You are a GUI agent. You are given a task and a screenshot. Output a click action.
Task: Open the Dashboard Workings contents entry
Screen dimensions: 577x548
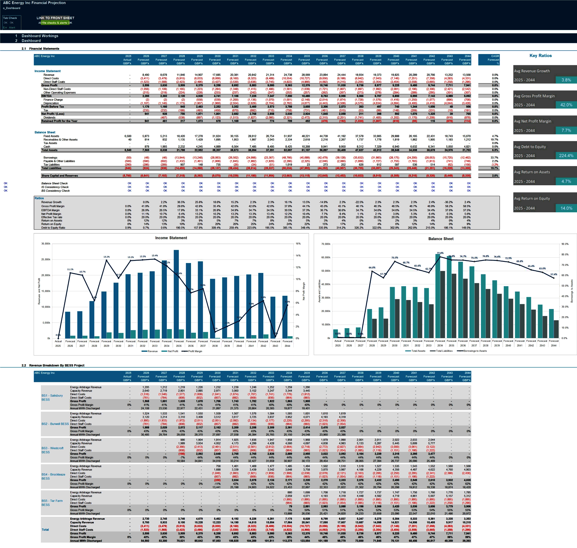[40, 36]
